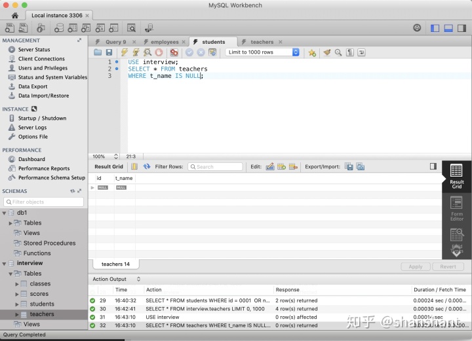Open SQL script file icon in main toolbar

[x=23, y=28]
